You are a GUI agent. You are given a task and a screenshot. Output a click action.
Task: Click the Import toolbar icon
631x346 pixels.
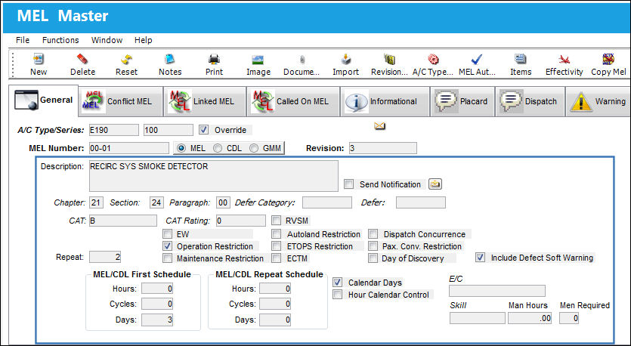[345, 60]
